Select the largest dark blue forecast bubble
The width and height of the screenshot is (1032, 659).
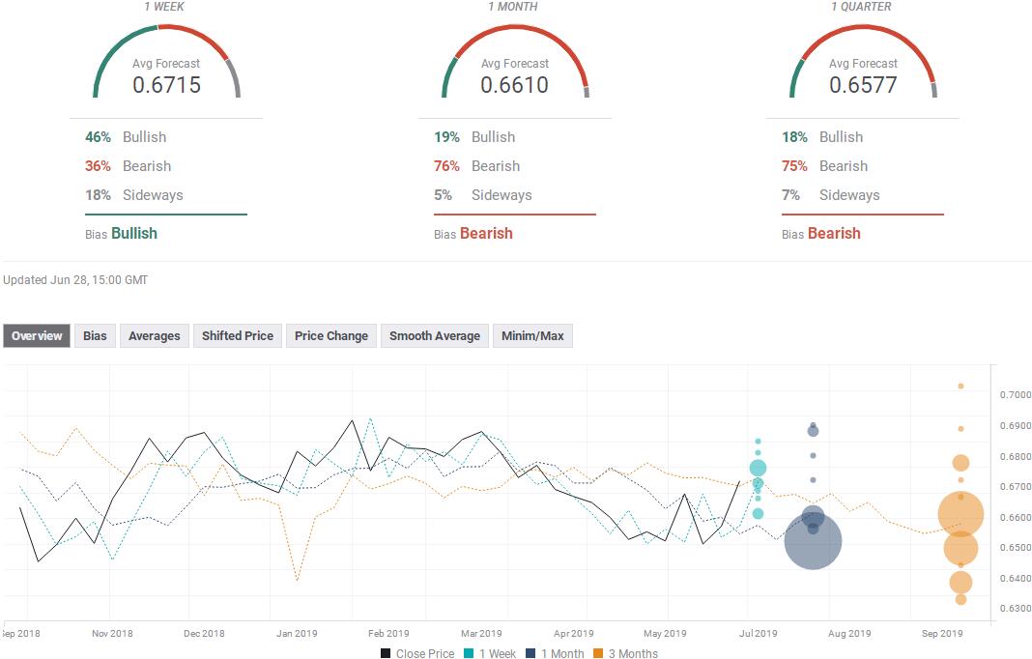click(x=813, y=542)
